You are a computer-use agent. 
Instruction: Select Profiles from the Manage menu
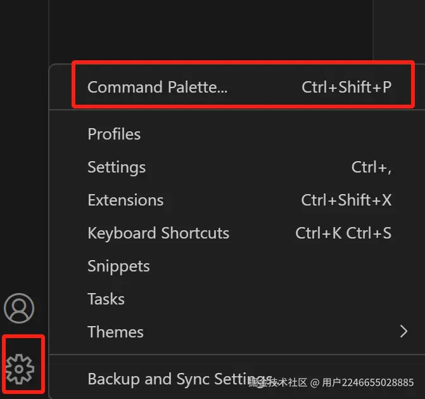click(x=114, y=134)
